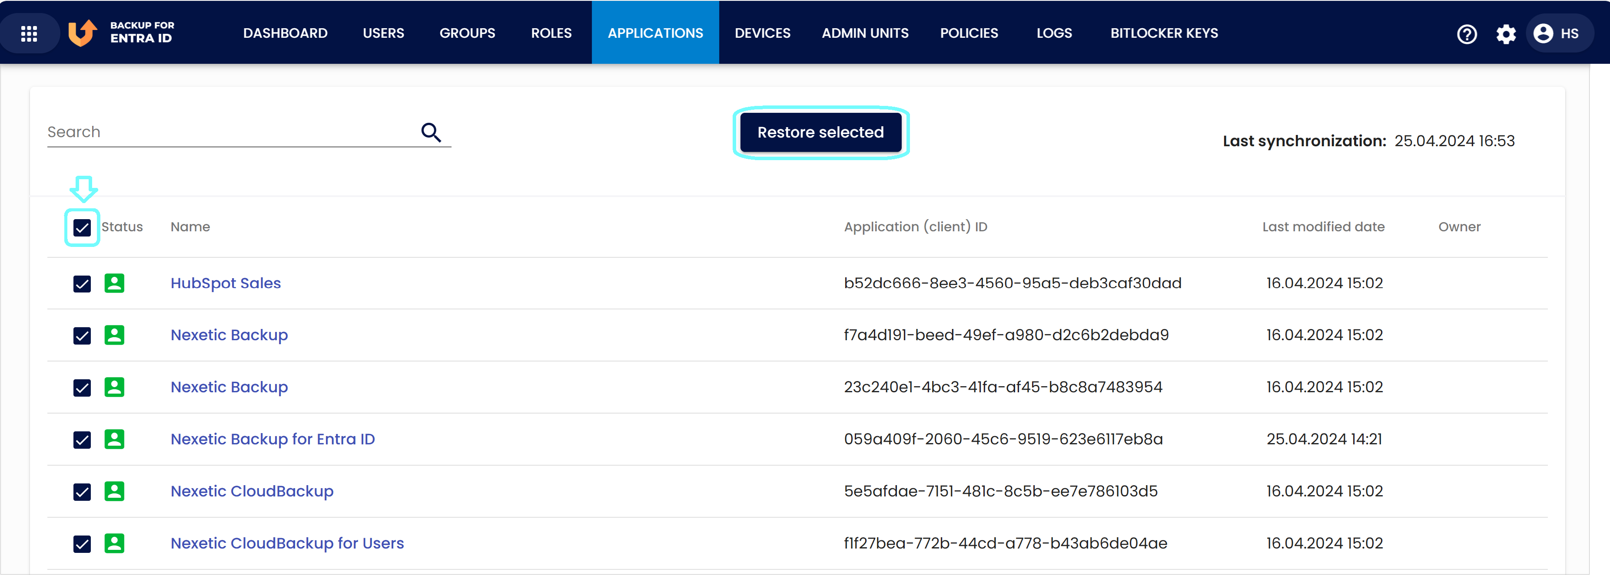Navigate to Admin Units tab

point(865,33)
